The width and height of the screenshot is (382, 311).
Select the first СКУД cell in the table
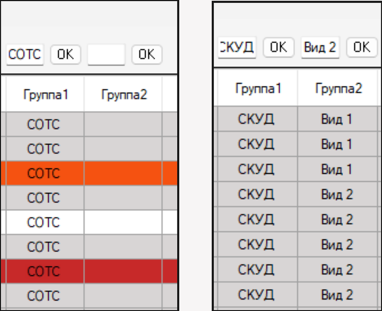256,119
